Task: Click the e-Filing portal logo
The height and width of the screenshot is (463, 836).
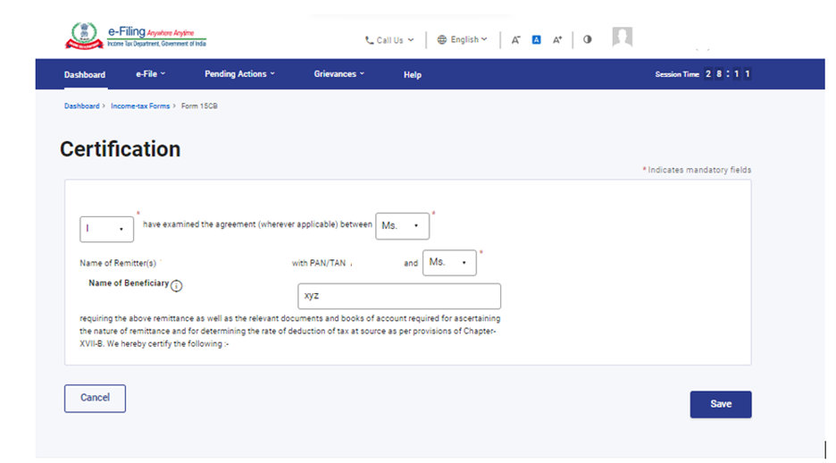Action: pos(136,37)
